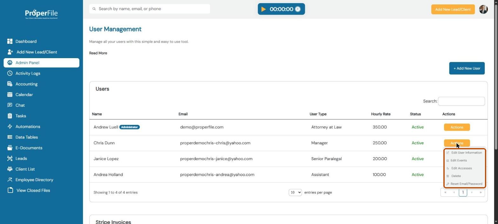
Task: Open the Admin Panel gear icon
Action: click(10, 63)
